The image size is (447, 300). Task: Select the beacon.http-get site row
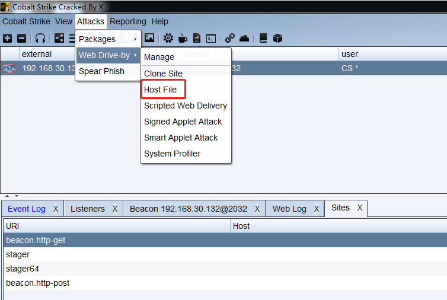point(225,240)
